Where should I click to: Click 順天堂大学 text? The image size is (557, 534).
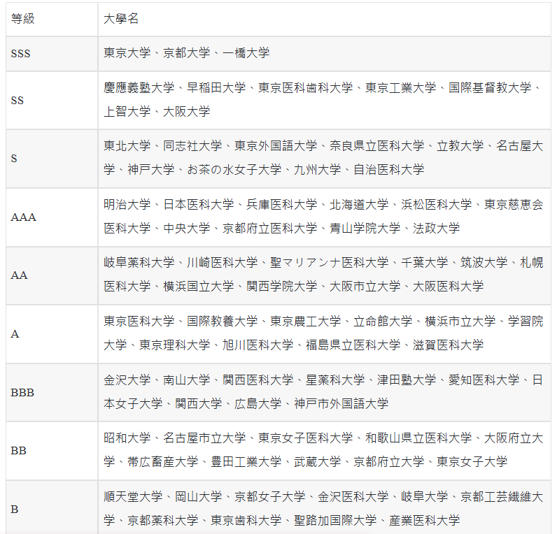[133, 496]
